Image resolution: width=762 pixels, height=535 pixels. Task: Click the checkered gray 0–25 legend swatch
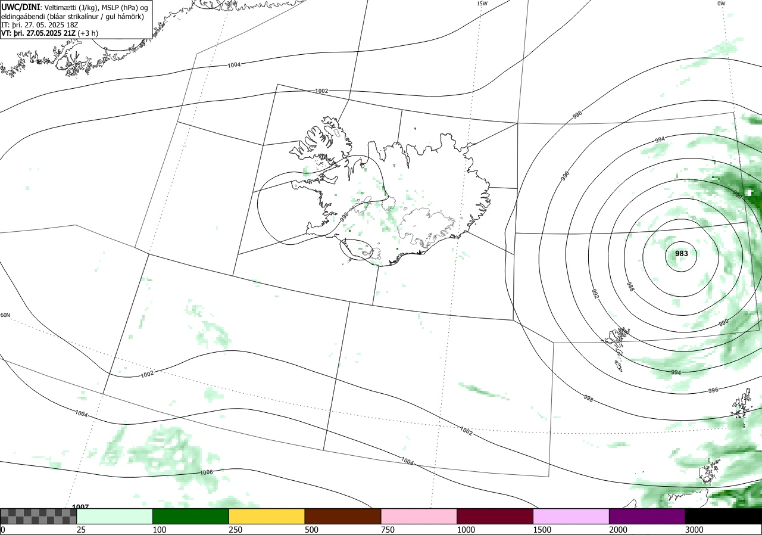pos(39,516)
